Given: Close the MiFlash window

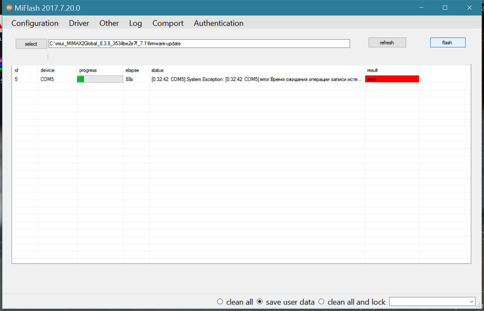Looking at the screenshot, I should 469,8.
